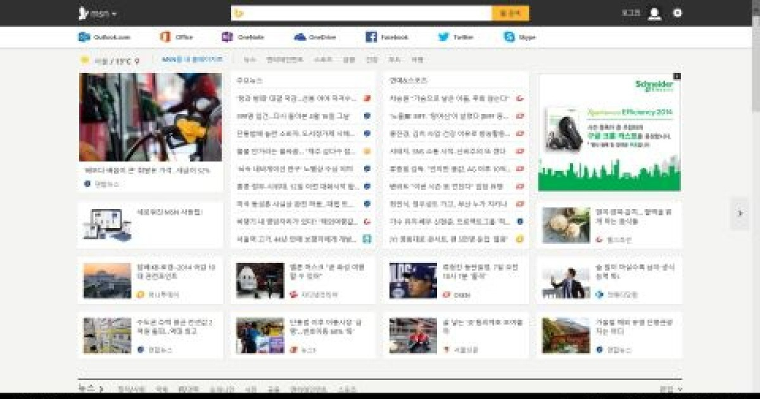Click the MSN butterfly logo
The image size is (760, 399).
(83, 13)
